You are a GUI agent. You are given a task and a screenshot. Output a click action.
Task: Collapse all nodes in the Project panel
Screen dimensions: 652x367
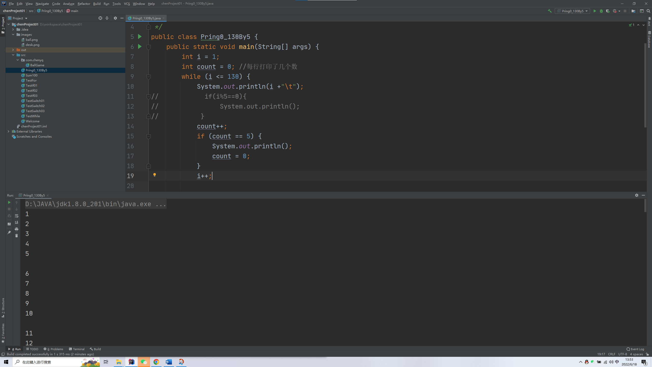tap(107, 18)
